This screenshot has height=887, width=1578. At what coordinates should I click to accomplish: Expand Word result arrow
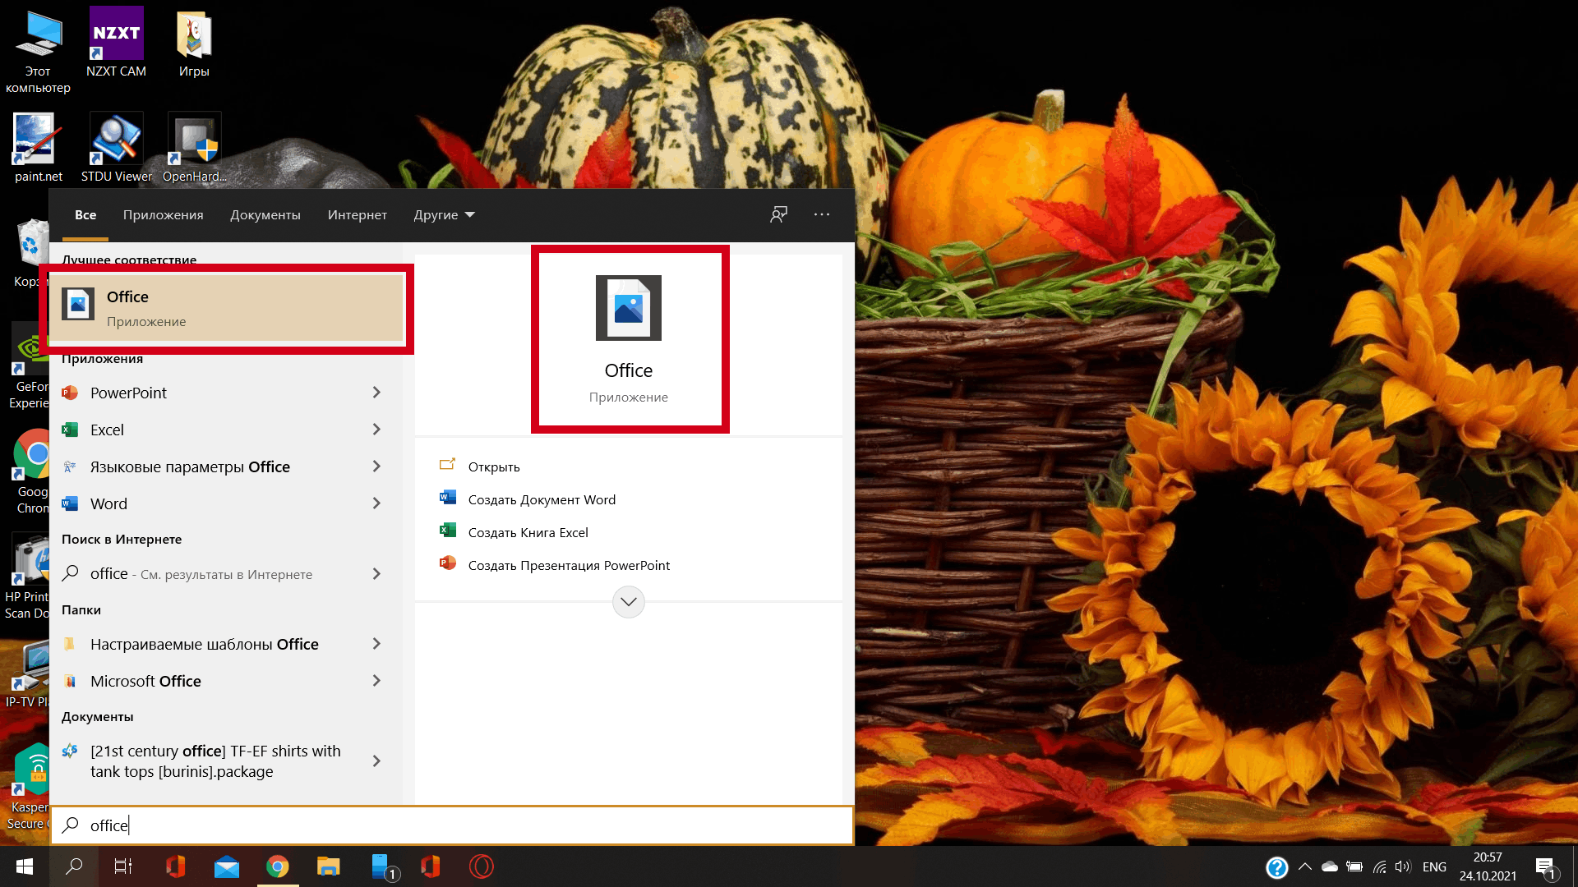click(x=376, y=503)
